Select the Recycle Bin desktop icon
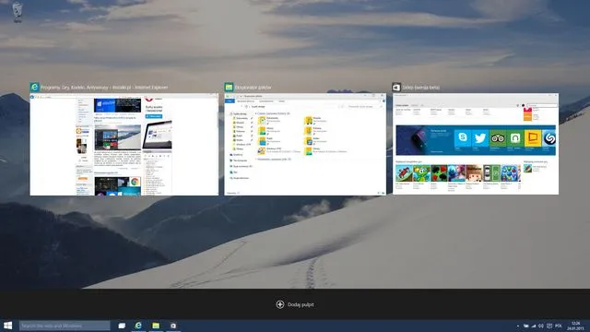590x332 pixels. (x=18, y=12)
